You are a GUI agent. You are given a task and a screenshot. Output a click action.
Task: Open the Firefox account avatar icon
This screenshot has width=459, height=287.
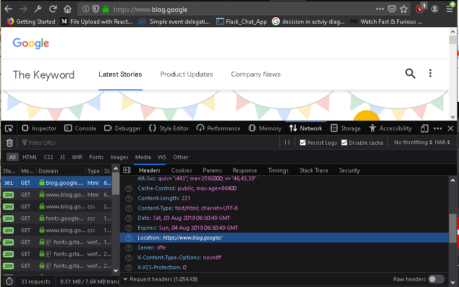coord(435,9)
